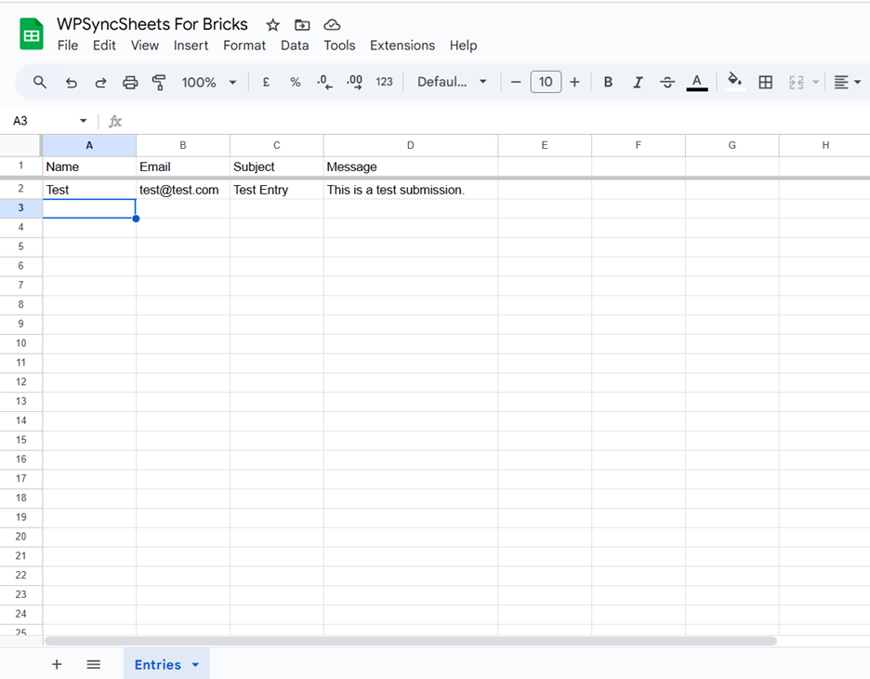Toggle strikethrough formatting
Image resolution: width=870 pixels, height=679 pixels.
click(x=667, y=82)
